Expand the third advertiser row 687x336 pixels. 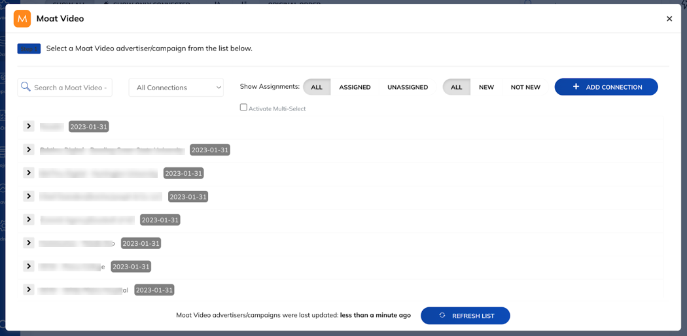coord(29,173)
